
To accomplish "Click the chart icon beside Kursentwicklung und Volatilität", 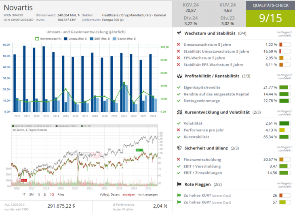I will (x=179, y=112).
